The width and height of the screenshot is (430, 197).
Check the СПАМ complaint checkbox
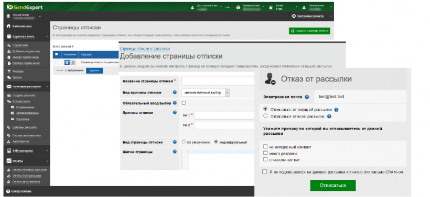tap(264, 172)
